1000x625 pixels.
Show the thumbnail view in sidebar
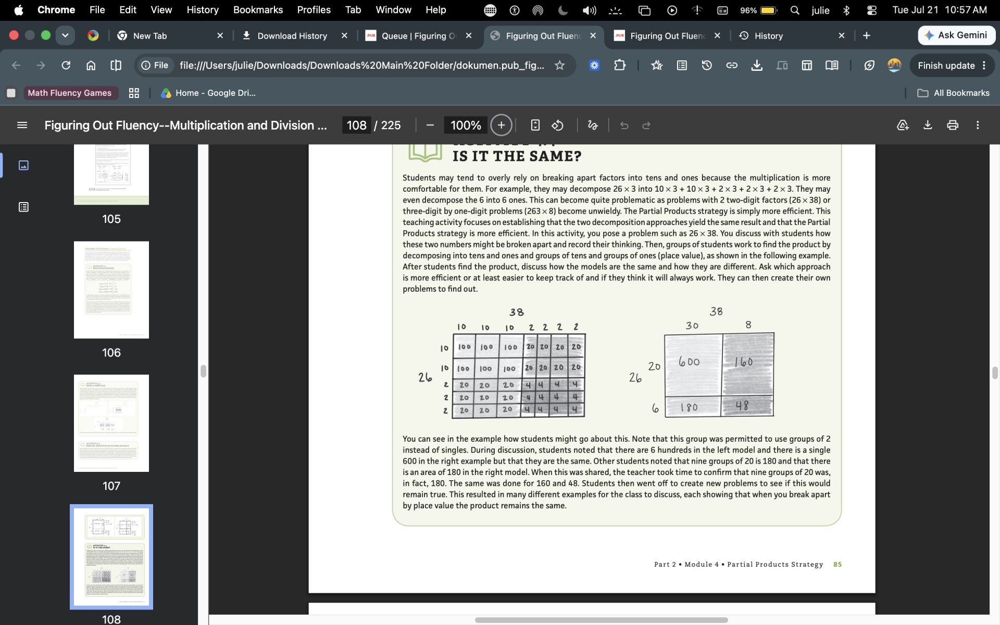click(23, 165)
